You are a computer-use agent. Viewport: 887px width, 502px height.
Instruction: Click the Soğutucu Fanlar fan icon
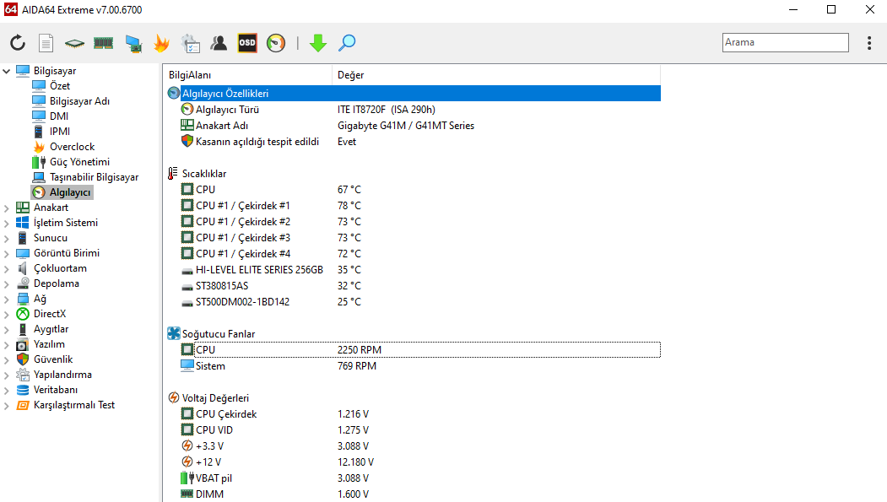(x=174, y=333)
